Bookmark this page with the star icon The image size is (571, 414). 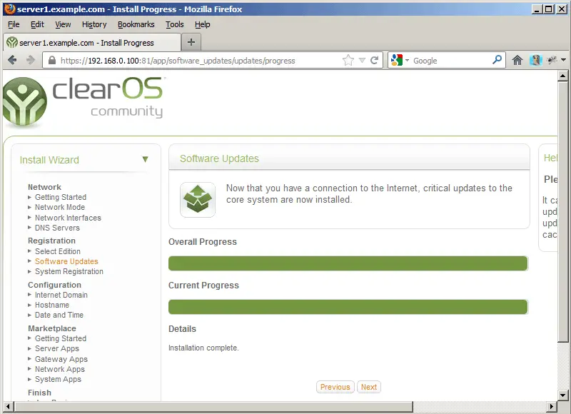point(348,60)
